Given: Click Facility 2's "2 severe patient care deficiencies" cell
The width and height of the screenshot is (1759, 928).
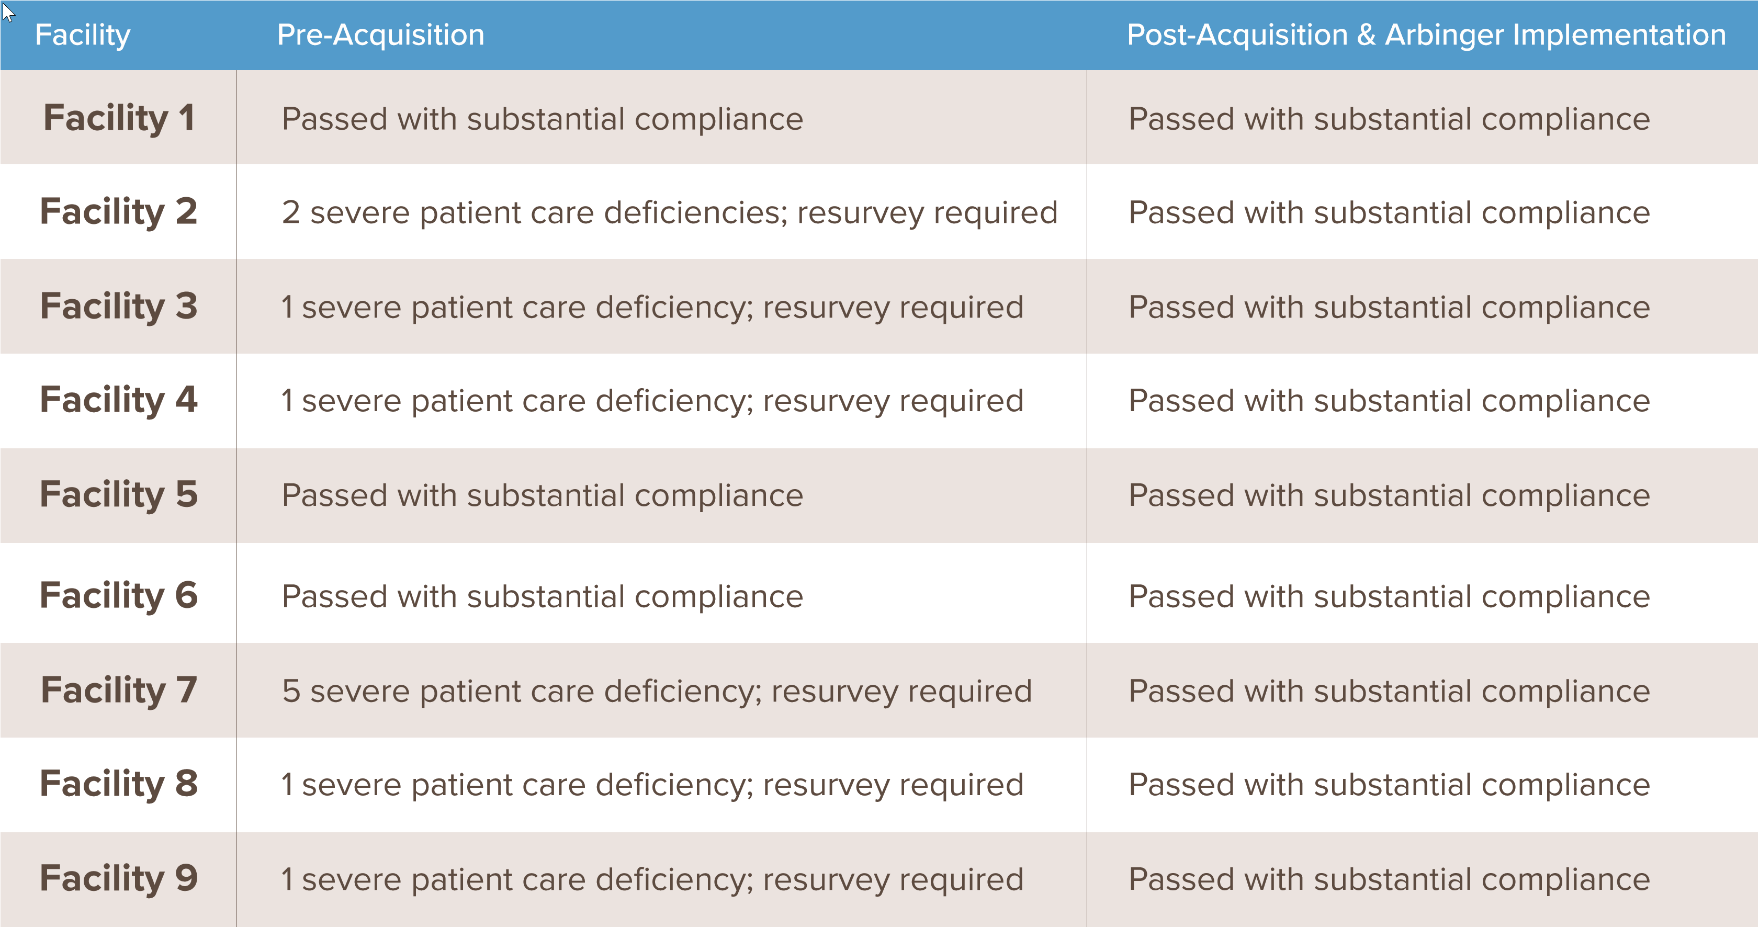Looking at the screenshot, I should tap(669, 212).
